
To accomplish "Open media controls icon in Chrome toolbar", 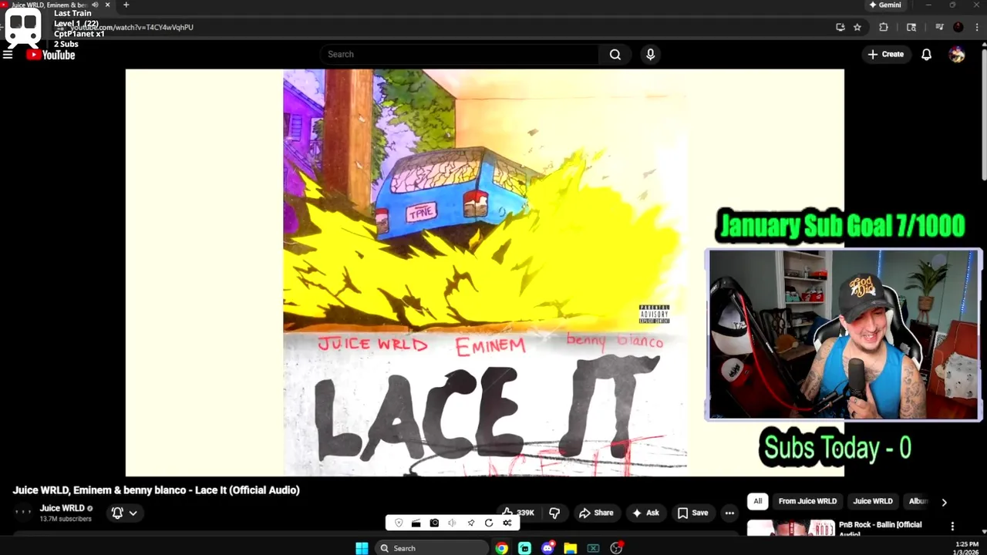I will (x=939, y=27).
